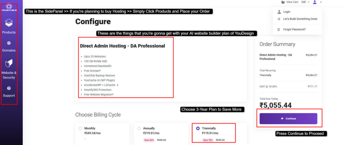
Task: Open the Products menu label
Action: [x=9, y=32]
